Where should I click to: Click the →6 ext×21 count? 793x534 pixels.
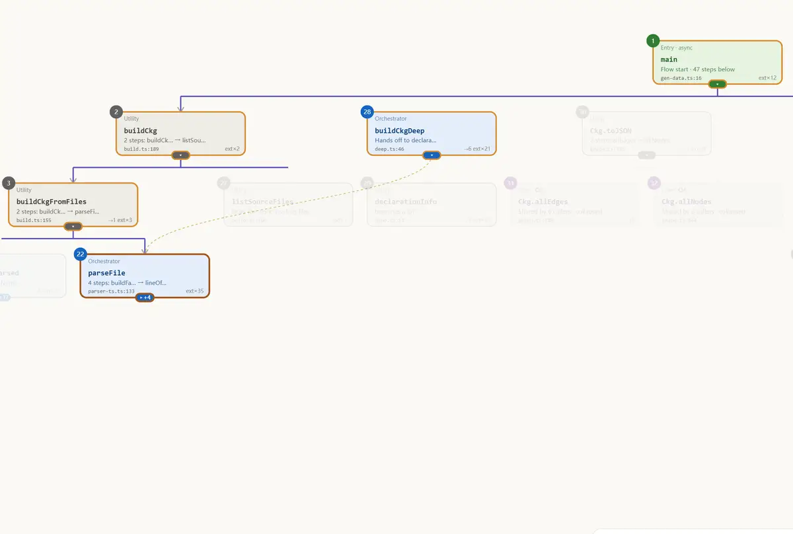(477, 149)
